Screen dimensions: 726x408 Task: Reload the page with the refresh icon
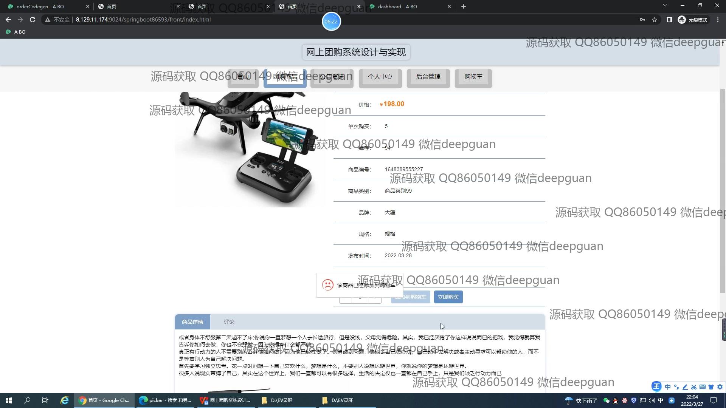click(x=33, y=20)
